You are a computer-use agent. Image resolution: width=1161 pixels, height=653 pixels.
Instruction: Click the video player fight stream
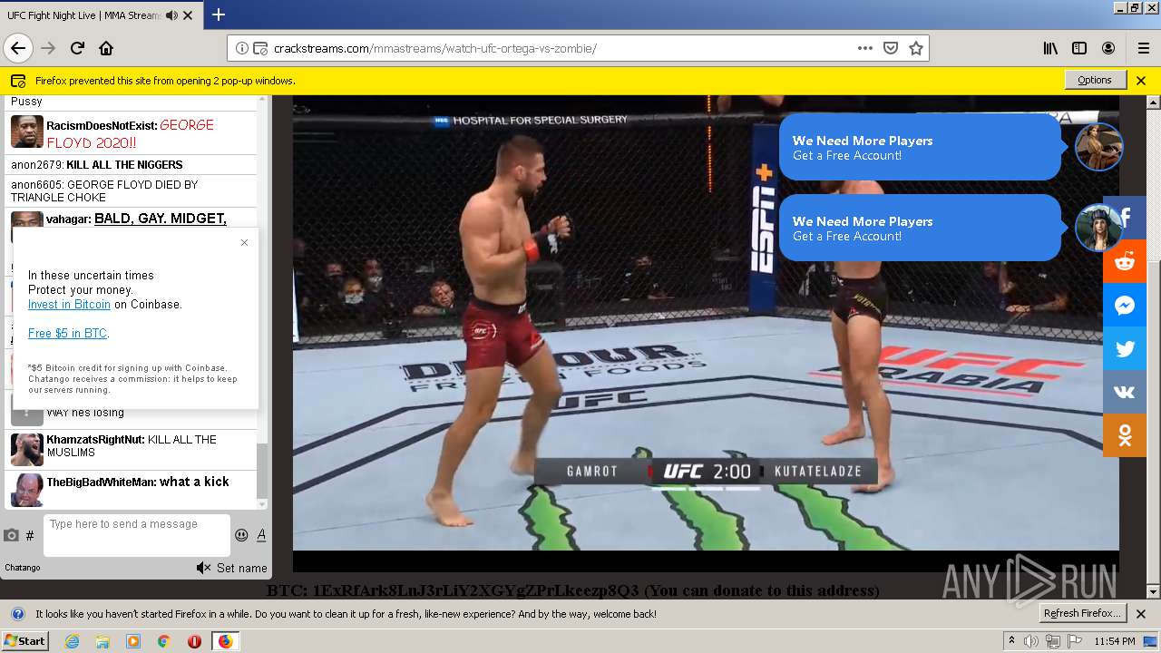[706, 334]
